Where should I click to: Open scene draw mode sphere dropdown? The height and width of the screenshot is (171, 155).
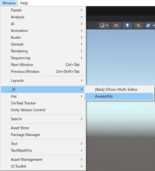click(x=104, y=25)
